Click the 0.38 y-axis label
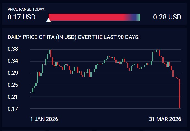Viewport: 190px width, 131px height. [13, 49]
